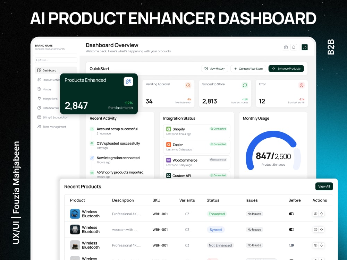Toggle Before switch for Enhanced product row
Screen dimensions: 347x260
click(x=291, y=214)
